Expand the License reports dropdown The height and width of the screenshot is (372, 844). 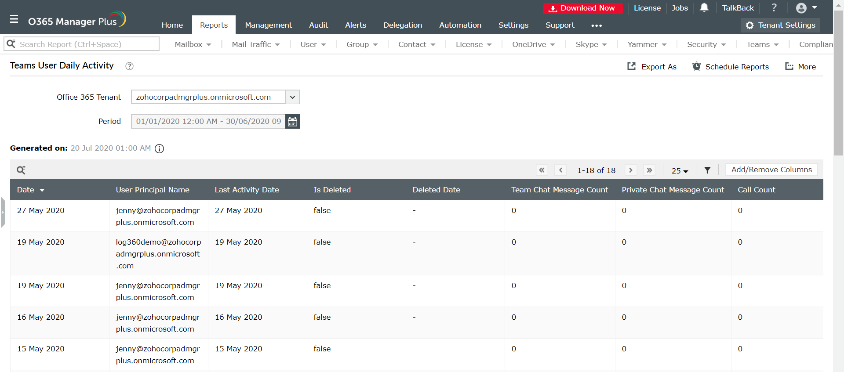click(x=473, y=44)
